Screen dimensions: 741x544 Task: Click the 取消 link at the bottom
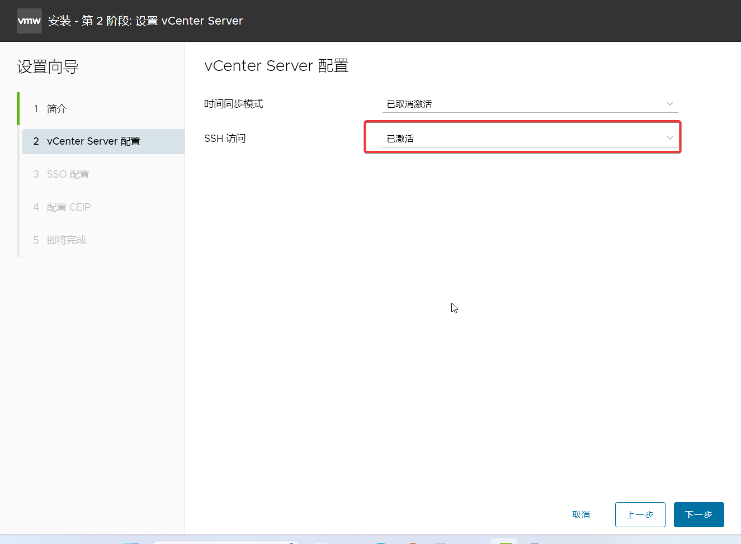581,514
